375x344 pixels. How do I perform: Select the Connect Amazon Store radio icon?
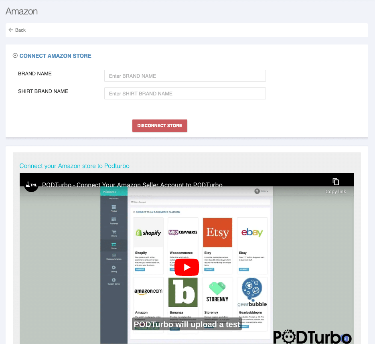tap(15, 56)
